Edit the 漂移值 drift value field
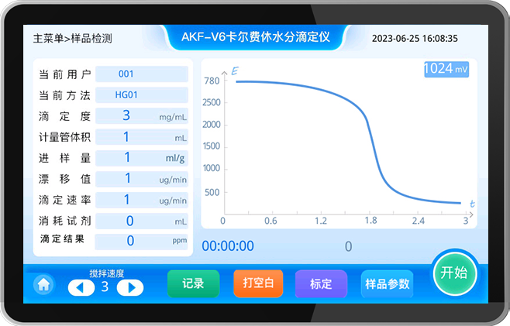Screen dimensions: 510x326 (141, 179)
